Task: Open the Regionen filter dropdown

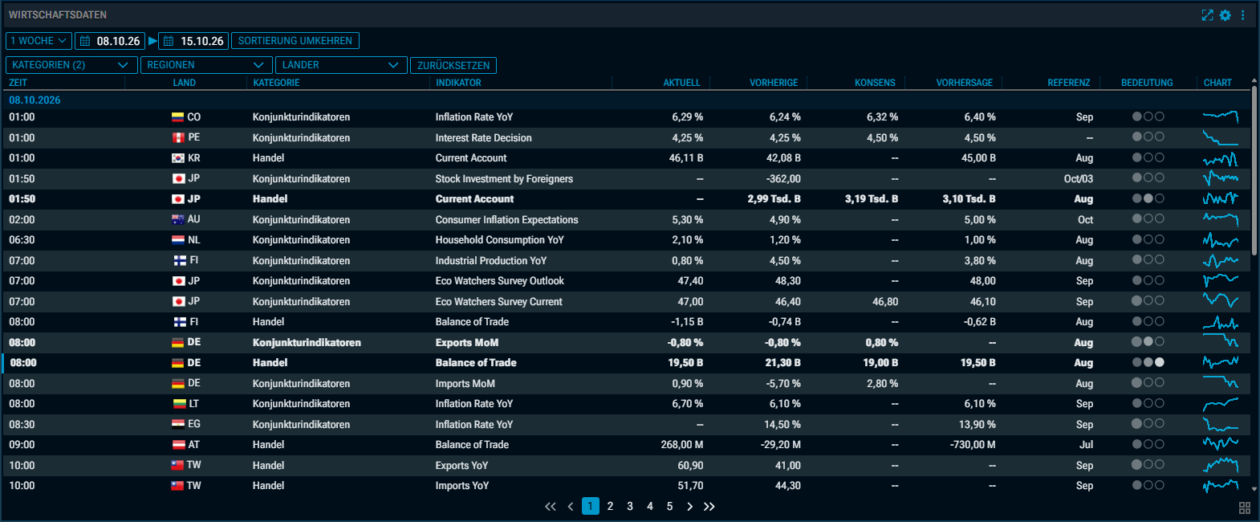Action: [206, 65]
